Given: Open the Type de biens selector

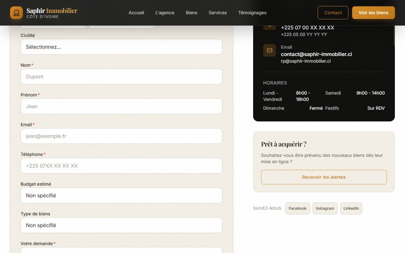Looking at the screenshot, I should tap(121, 225).
